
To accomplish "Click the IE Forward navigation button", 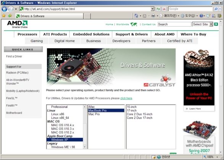I will click(11, 9).
